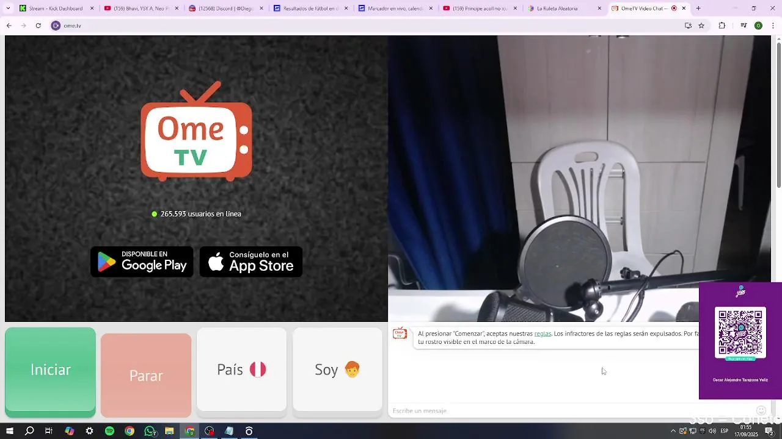Open WhatsApp from the taskbar

(x=150, y=431)
